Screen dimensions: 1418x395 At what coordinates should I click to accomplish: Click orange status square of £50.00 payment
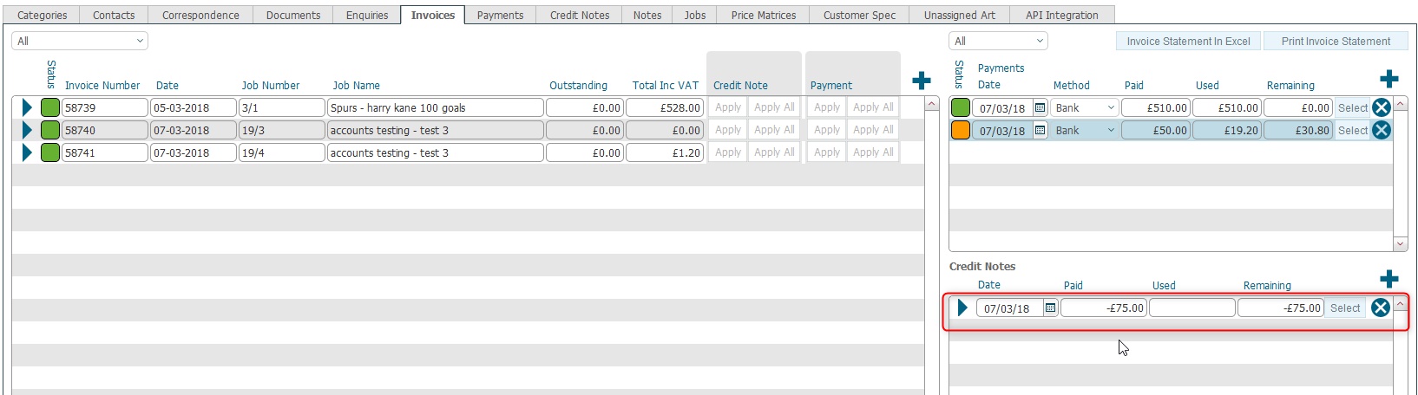[x=961, y=130]
